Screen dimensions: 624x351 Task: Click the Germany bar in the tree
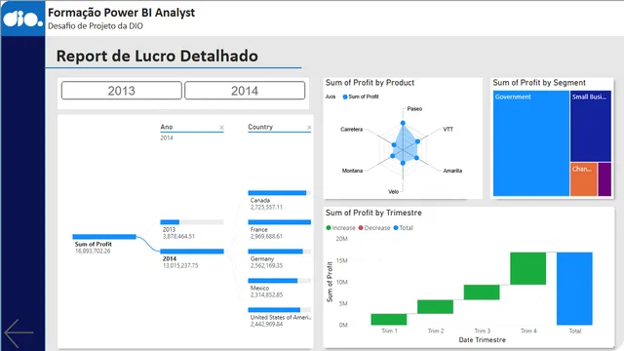[x=280, y=252]
